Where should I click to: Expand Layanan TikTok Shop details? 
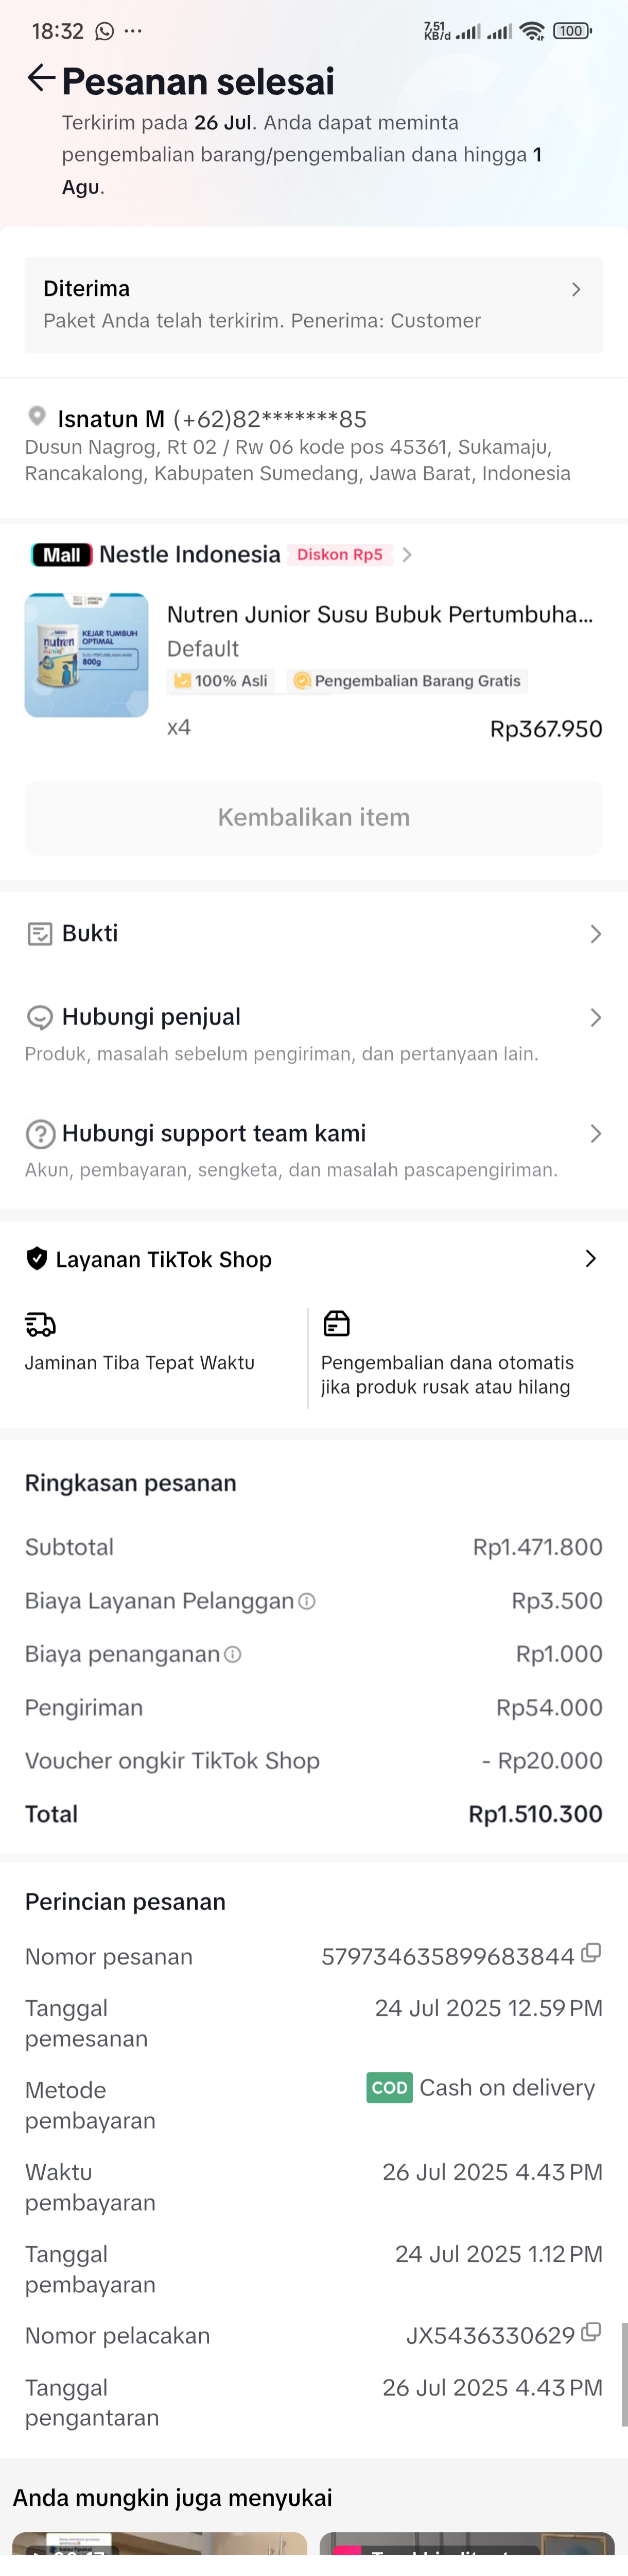click(x=590, y=1259)
